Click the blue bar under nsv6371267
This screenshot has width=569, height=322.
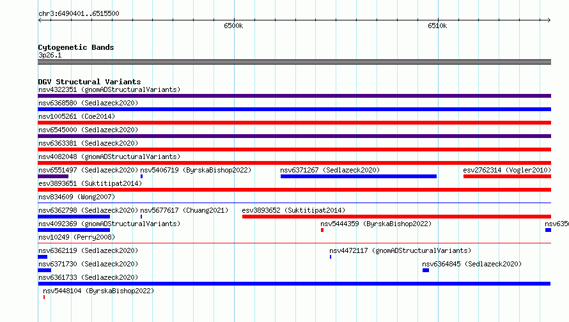tap(359, 176)
